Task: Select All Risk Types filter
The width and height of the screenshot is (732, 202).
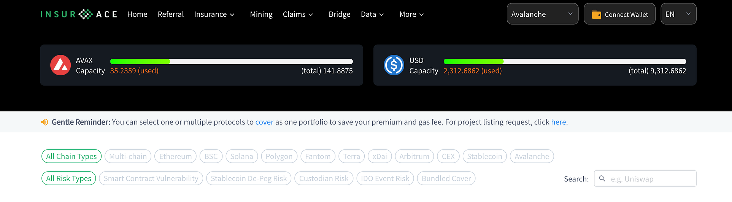Action: pos(69,178)
